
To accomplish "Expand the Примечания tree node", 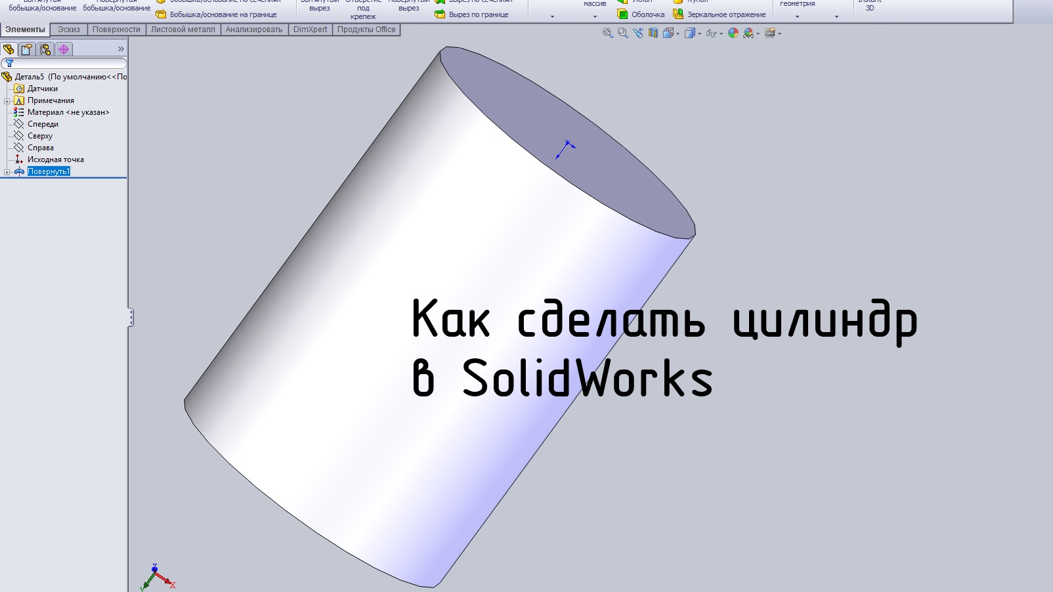I will (7, 100).
